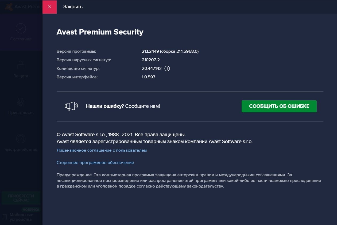Click the "Закрыть" label in the header
Screen dimensions: 337x225
pyautogui.click(x=73, y=7)
